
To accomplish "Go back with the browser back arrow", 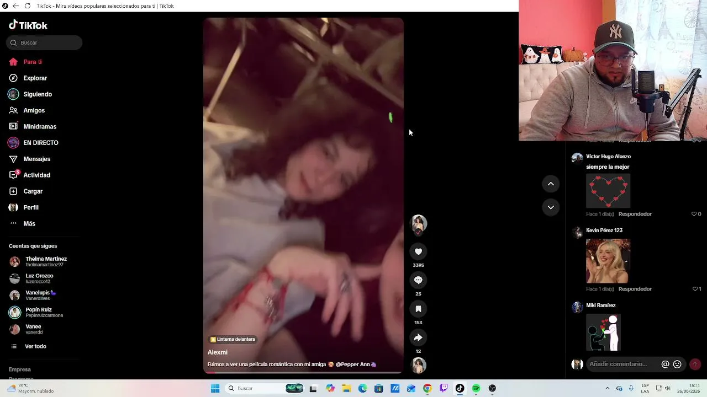I will click(x=15, y=6).
